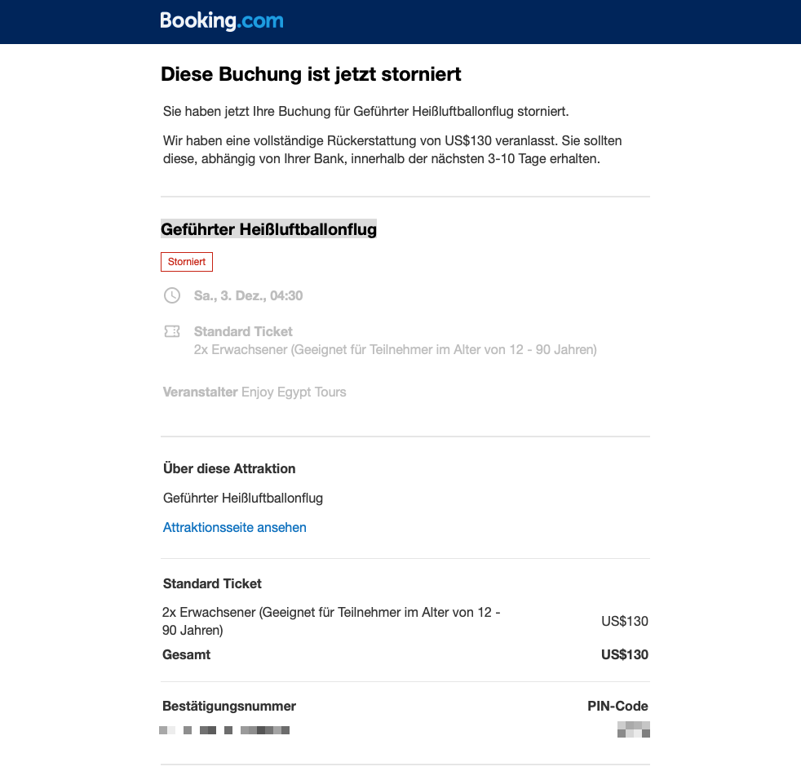Click the bold Gesamt US$130 total amount
801x780 pixels.
point(624,654)
